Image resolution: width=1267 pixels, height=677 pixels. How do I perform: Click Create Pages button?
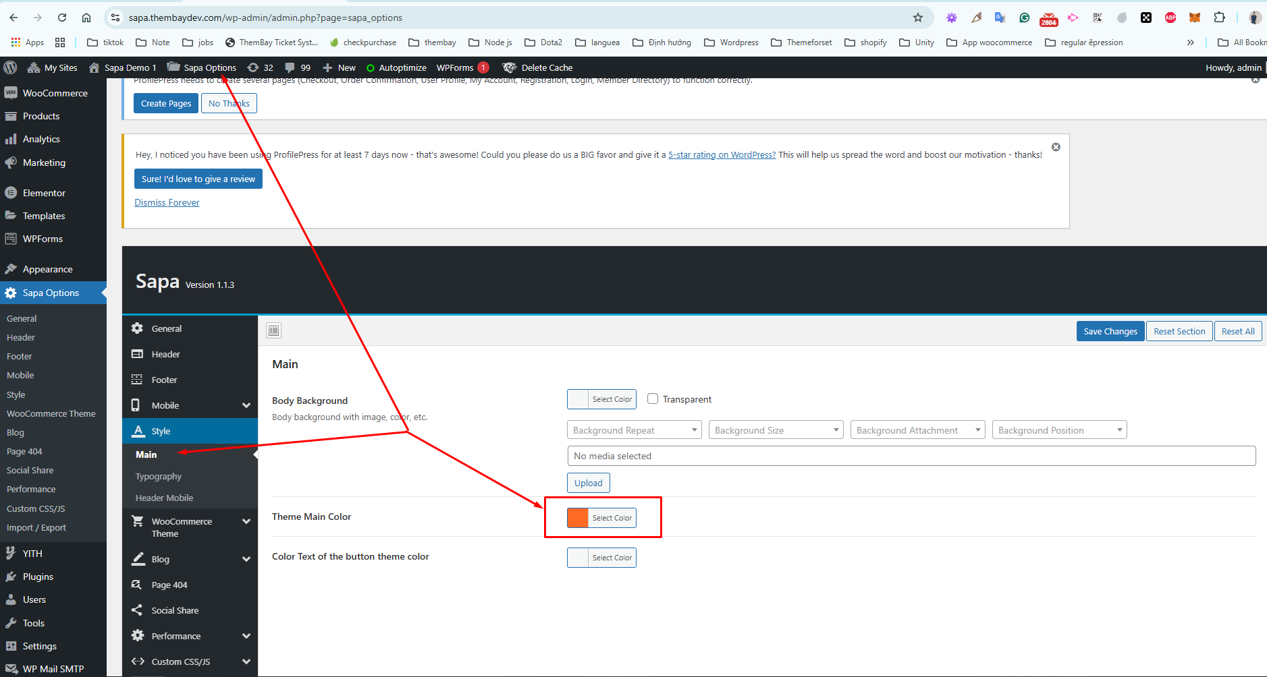(166, 103)
